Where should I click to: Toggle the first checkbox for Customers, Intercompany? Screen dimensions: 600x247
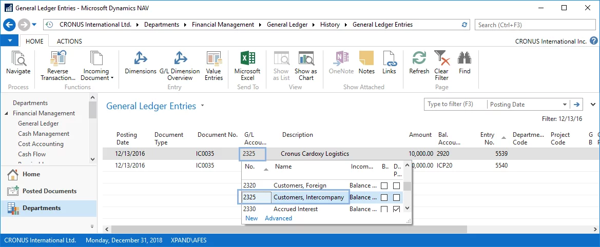pyautogui.click(x=384, y=197)
